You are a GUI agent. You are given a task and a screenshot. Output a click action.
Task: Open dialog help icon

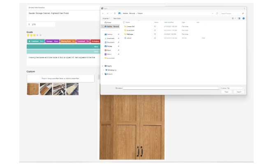pyautogui.click(x=243, y=18)
